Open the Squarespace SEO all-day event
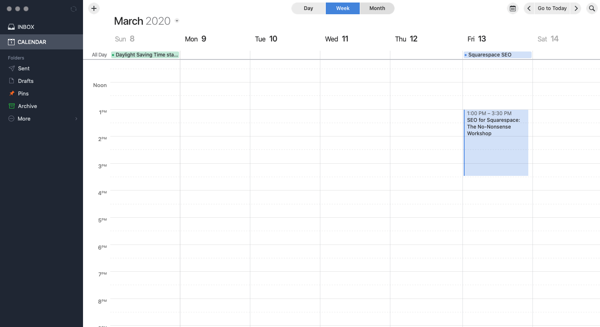Screen dimensions: 600x327 pos(498,55)
